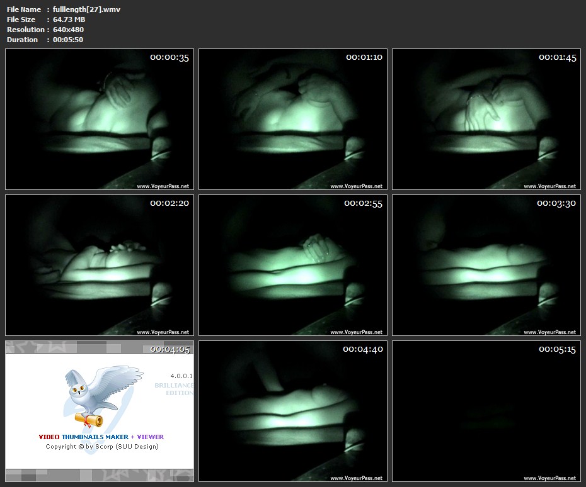Click the Video Thumbnails Maker + Viewer title
The image size is (586, 487).
click(101, 437)
